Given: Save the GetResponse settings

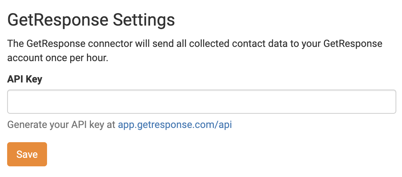Looking at the screenshot, I should click(27, 154).
